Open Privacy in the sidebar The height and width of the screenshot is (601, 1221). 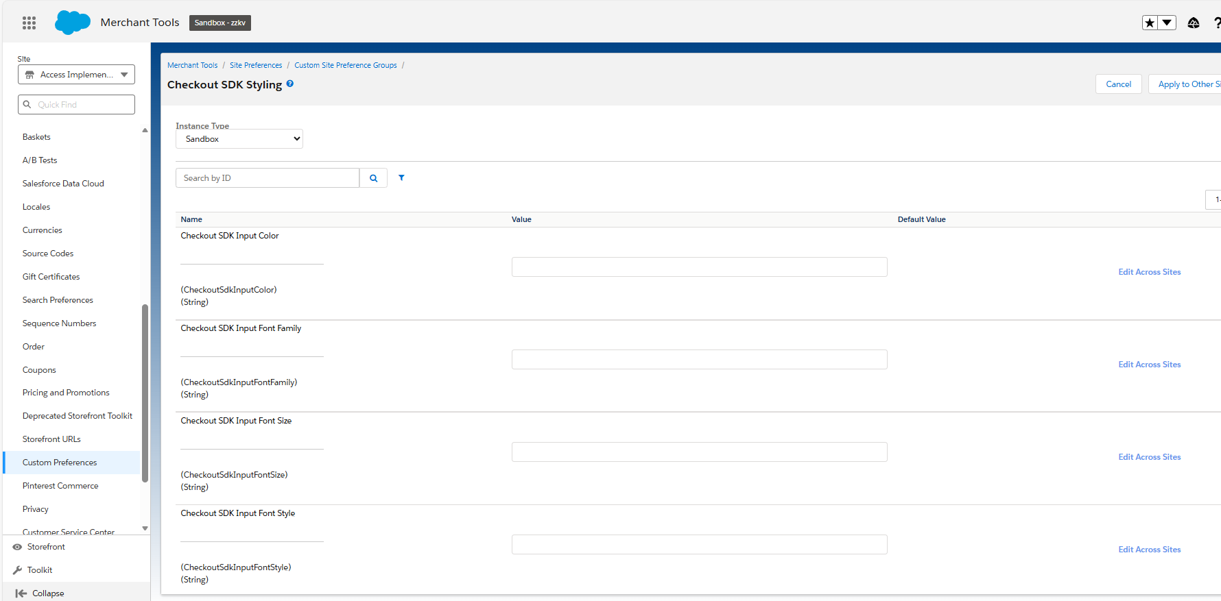pyautogui.click(x=36, y=509)
